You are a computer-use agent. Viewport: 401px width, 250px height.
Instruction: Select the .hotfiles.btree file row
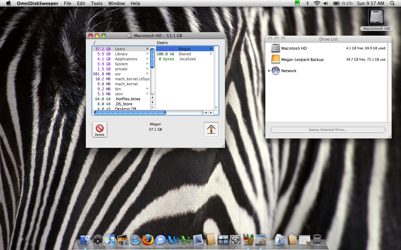point(121,99)
